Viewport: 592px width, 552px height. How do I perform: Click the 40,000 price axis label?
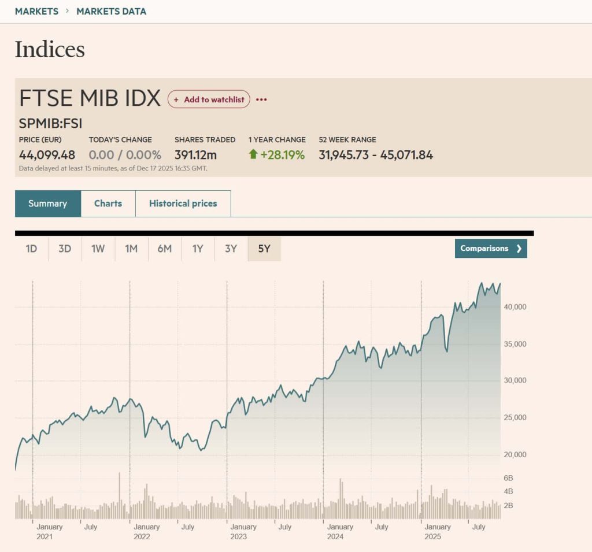[x=514, y=307]
